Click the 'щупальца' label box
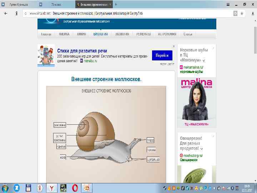This screenshot has height=193, width=257. [153, 159]
